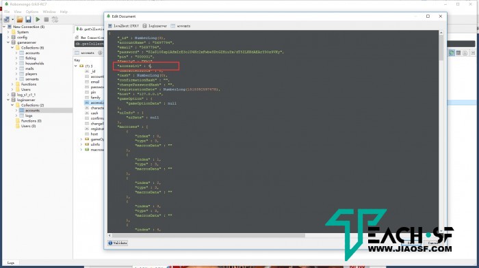Image resolution: width=479 pixels, height=268 pixels.
Task: Open file using the folder toolbar icon
Action: pos(20,20)
